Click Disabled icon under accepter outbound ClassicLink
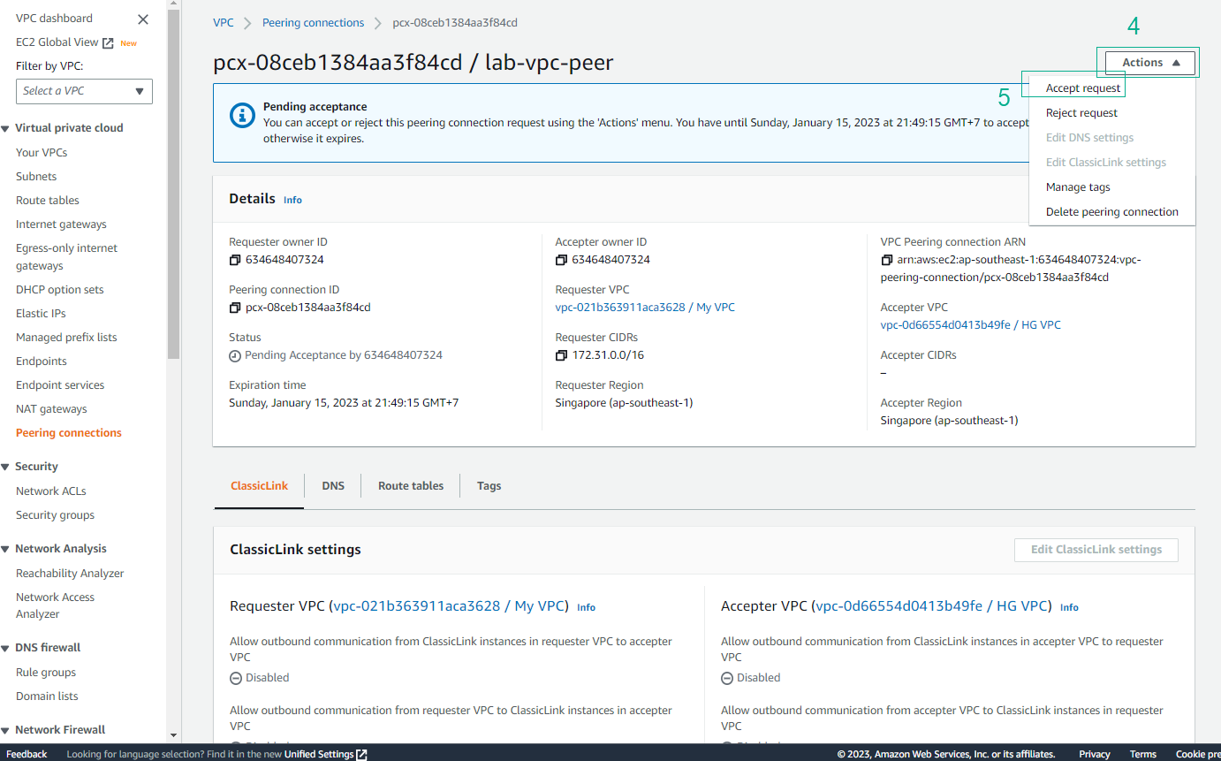 point(727,679)
